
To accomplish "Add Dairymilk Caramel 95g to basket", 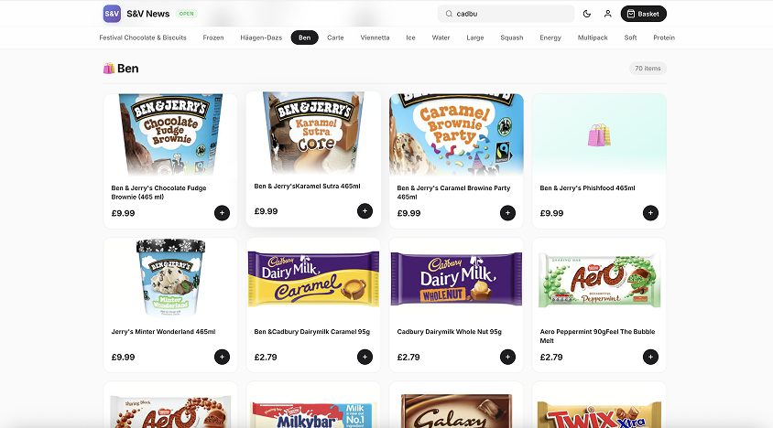I will pos(365,357).
